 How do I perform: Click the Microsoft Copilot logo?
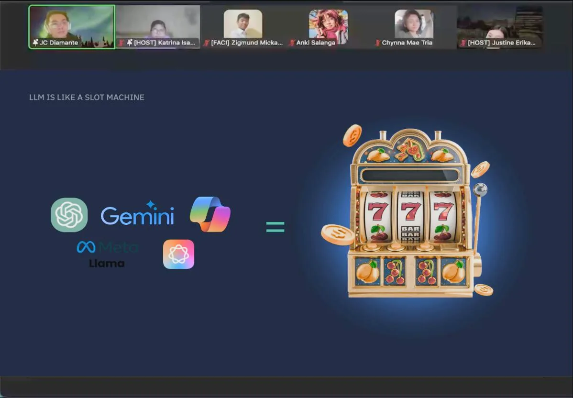(x=210, y=214)
